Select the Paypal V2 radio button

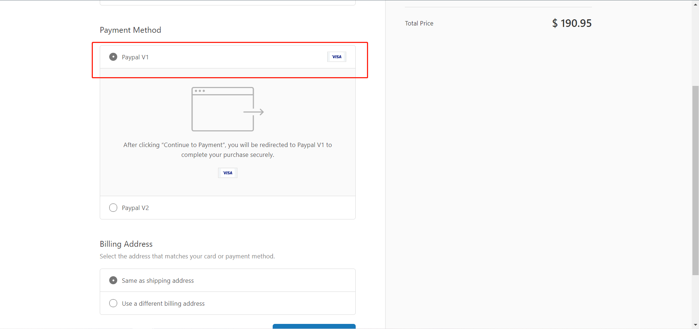click(x=113, y=207)
